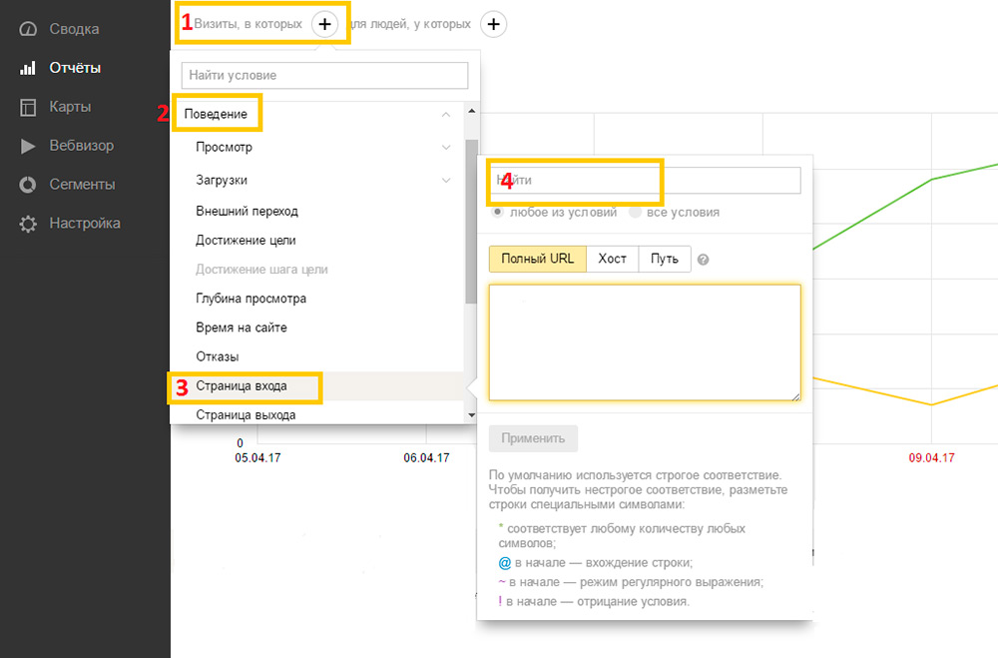The image size is (998, 658).
Task: Click the Сводка dashboard icon
Action: coord(29,29)
